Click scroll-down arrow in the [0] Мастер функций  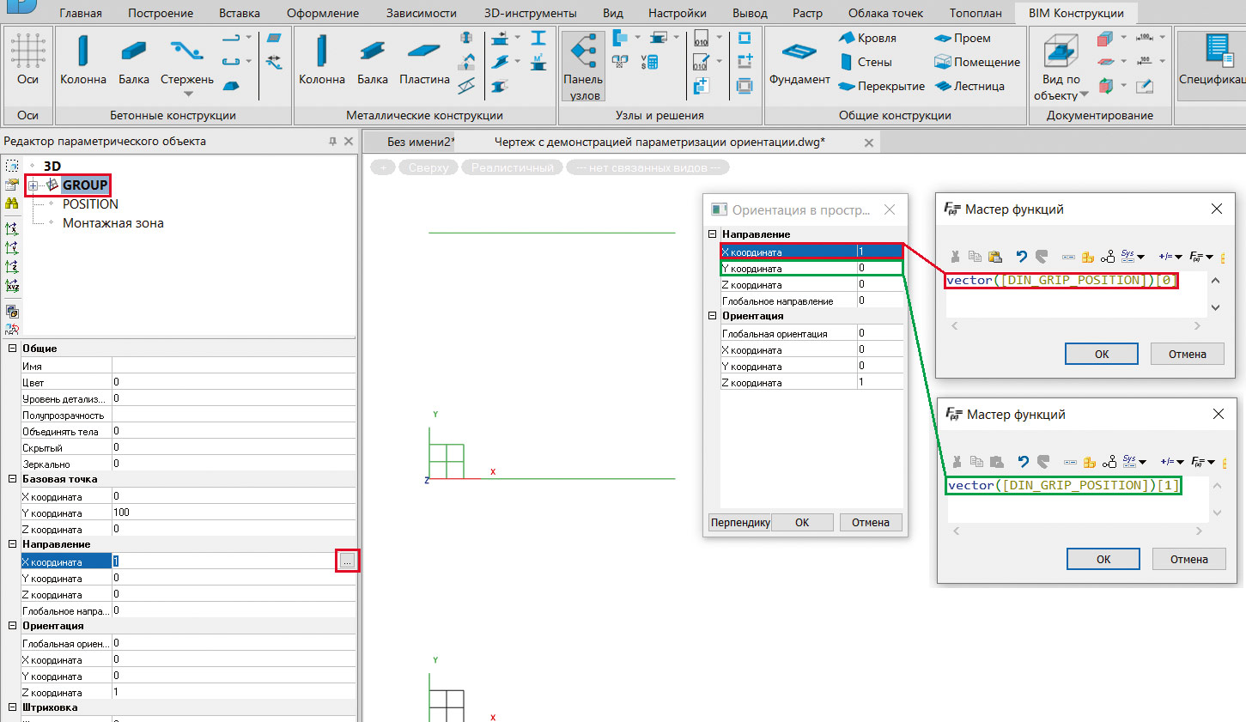[x=1215, y=306]
